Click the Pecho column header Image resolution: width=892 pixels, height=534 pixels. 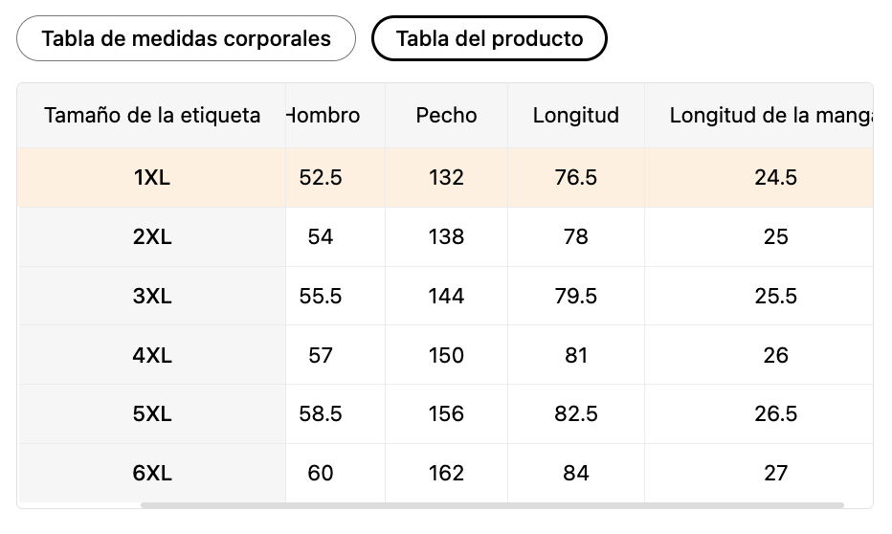pos(446,116)
